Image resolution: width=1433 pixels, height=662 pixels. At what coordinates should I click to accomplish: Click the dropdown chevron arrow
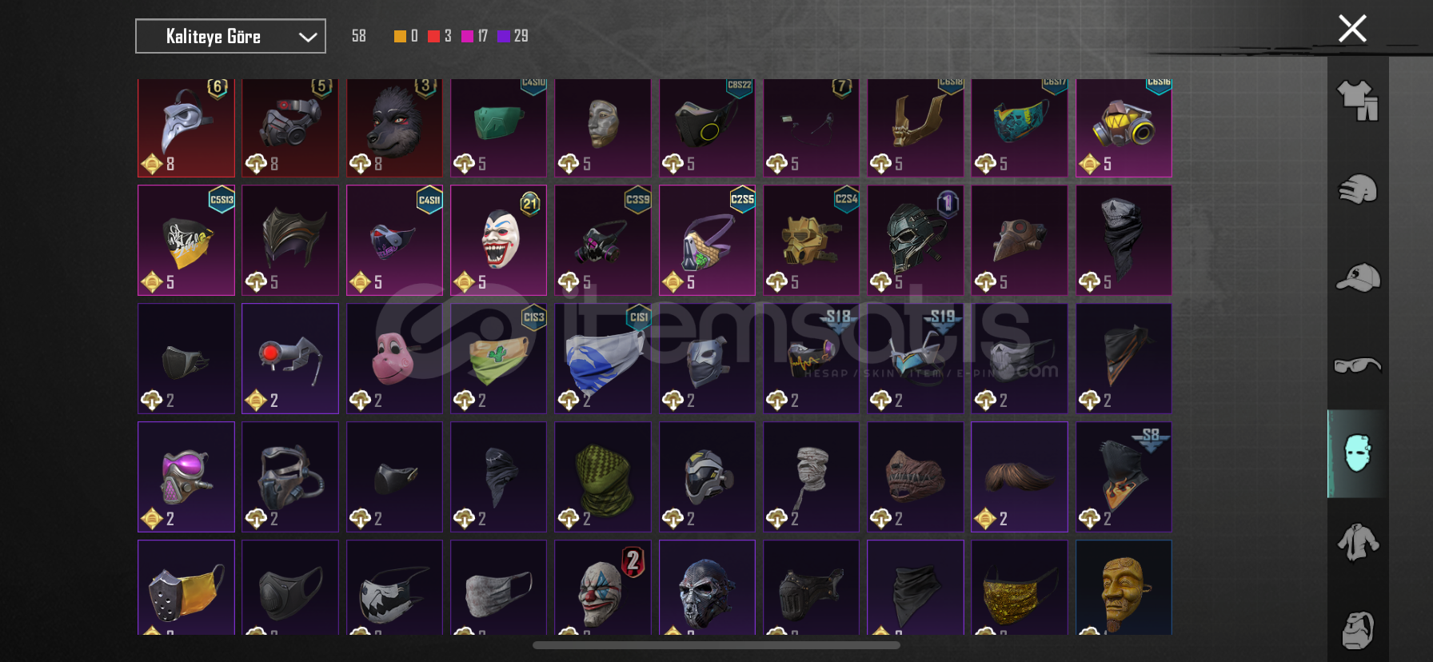(x=308, y=37)
